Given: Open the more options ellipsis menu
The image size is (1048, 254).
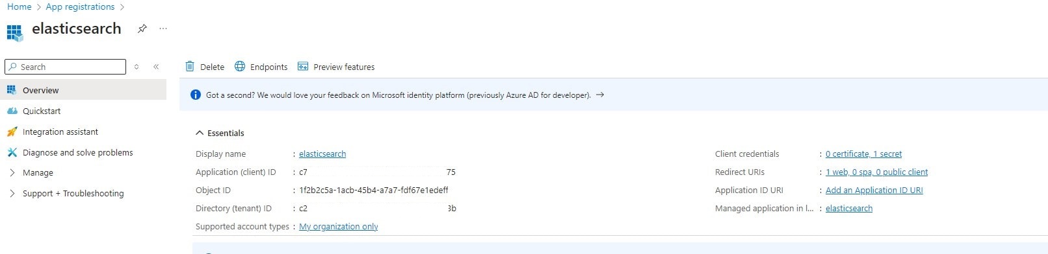Looking at the screenshot, I should (x=163, y=29).
